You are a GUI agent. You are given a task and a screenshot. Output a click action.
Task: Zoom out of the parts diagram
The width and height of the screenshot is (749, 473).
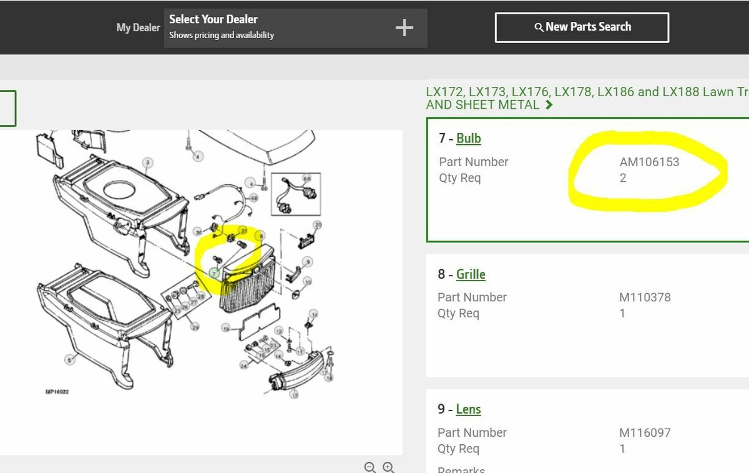[370, 467]
